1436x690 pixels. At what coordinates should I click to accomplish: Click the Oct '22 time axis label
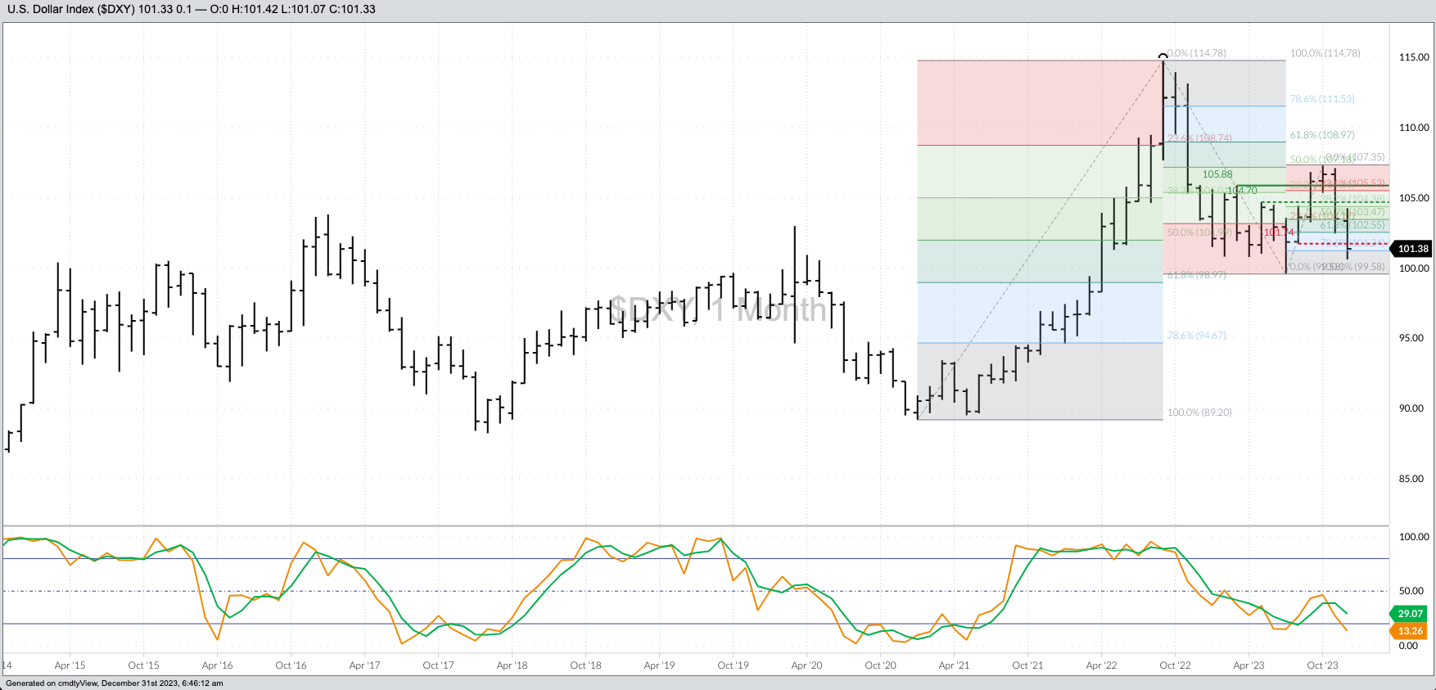[x=1175, y=665]
